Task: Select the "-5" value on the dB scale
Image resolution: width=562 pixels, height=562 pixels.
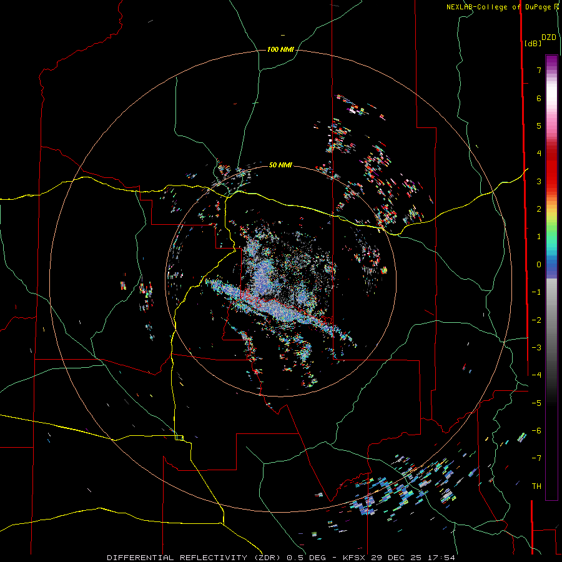Action: pyautogui.click(x=536, y=403)
